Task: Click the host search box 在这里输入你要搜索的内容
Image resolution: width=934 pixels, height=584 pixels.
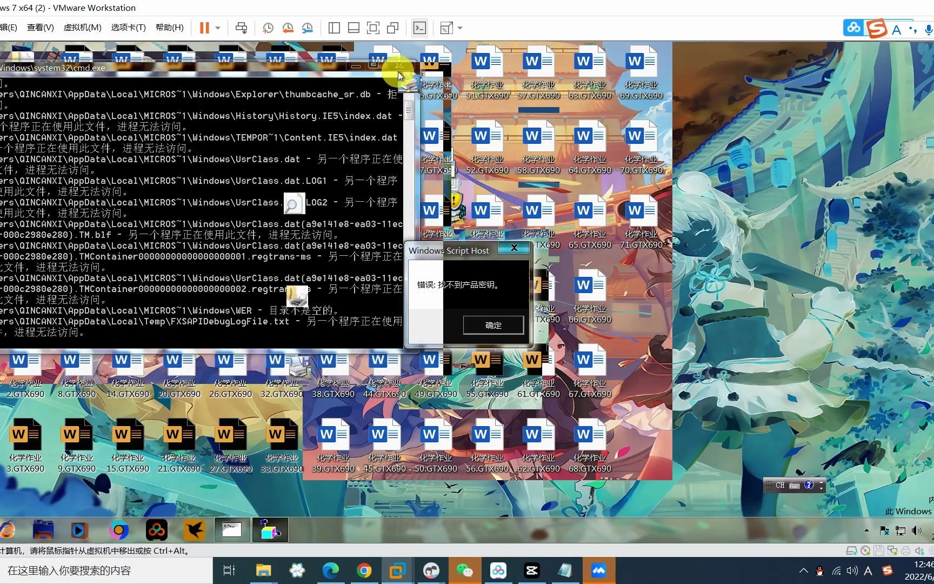Action: click(106, 570)
